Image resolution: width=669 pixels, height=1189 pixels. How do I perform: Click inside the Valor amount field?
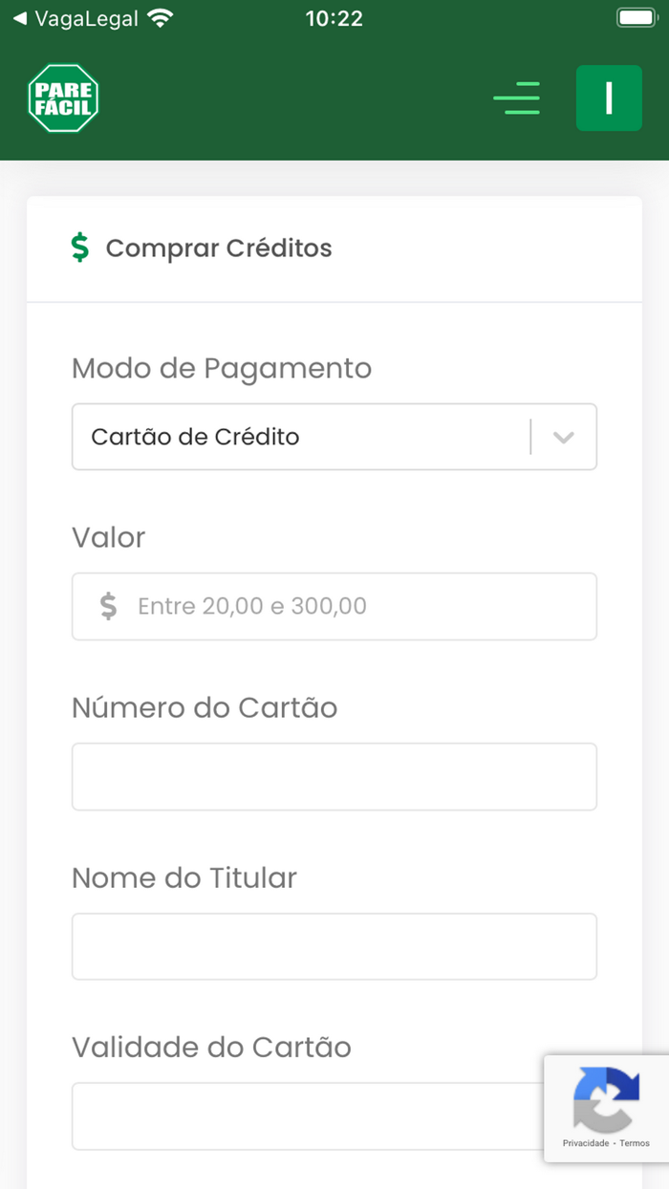[x=334, y=606]
